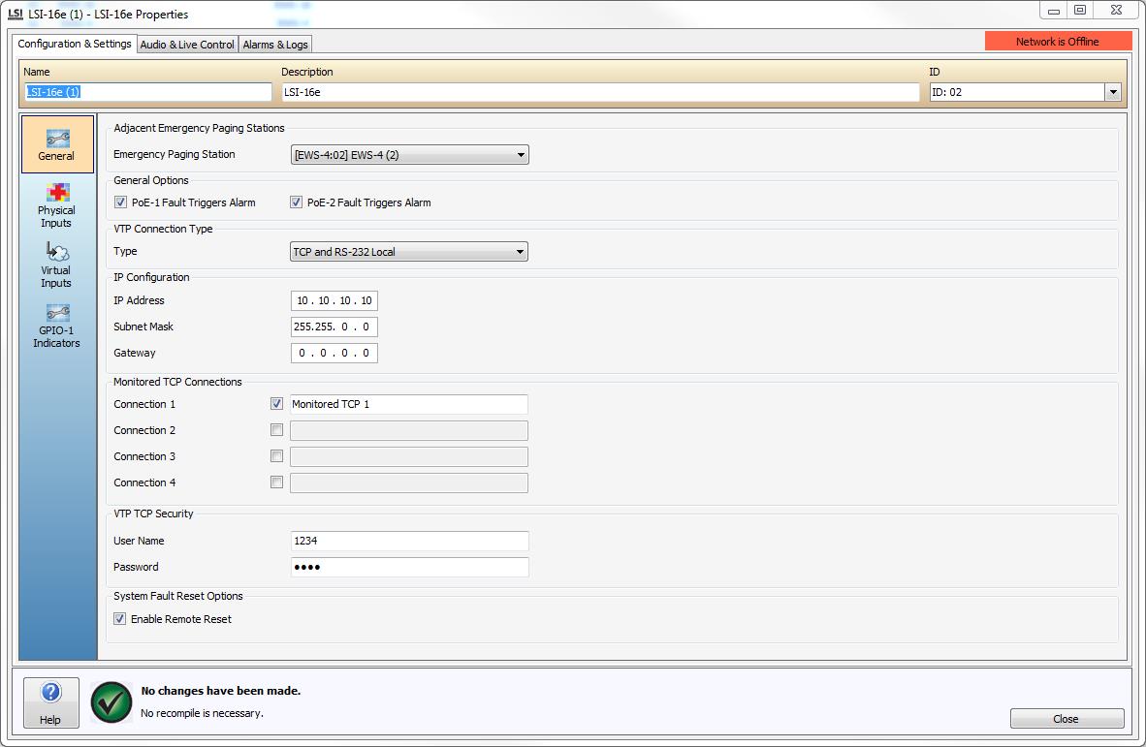Click the Connection 3 name field

pos(408,457)
